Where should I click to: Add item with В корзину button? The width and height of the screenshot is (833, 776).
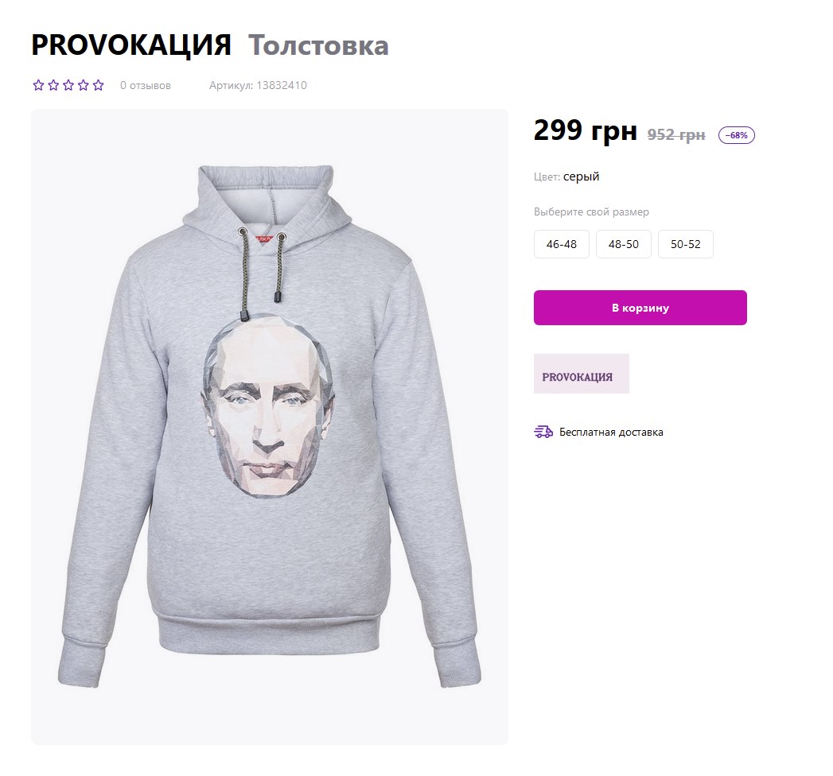(640, 308)
